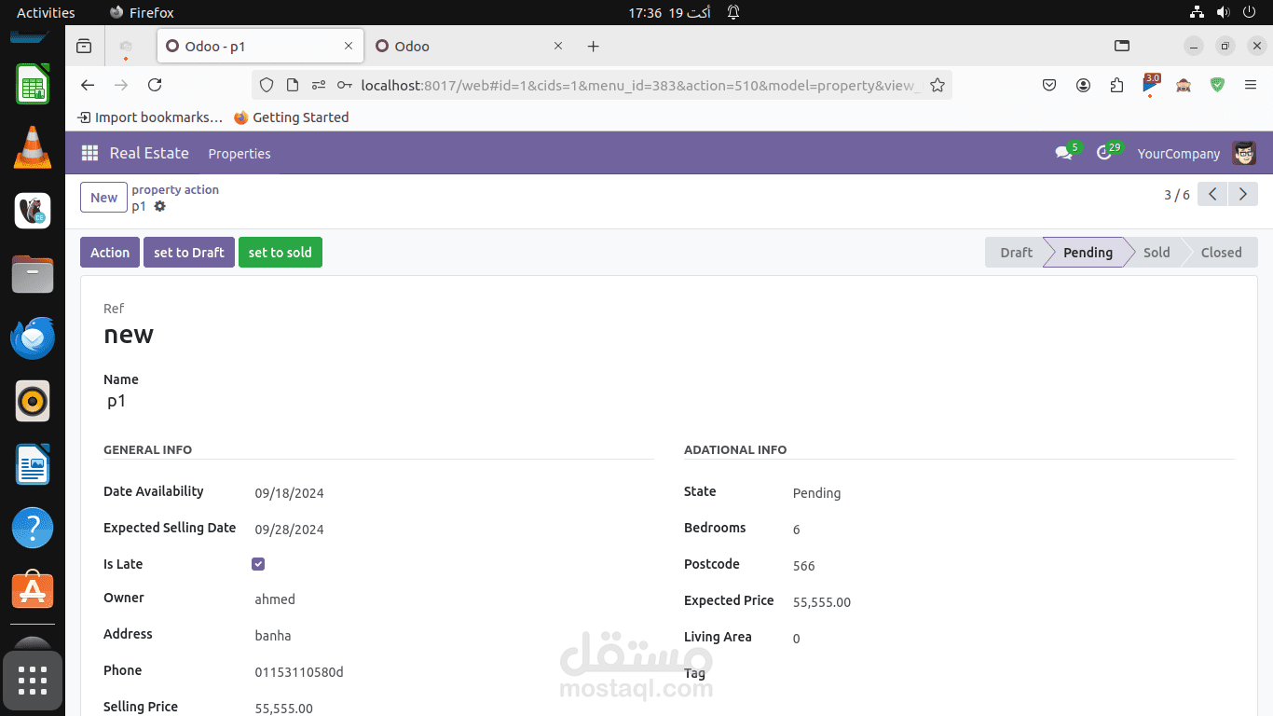Image resolution: width=1273 pixels, height=716 pixels.
Task: Click the Firefox forward arrow
Action: [121, 85]
